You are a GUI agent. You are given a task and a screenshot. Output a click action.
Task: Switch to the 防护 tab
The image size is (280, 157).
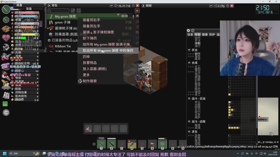tap(212, 35)
